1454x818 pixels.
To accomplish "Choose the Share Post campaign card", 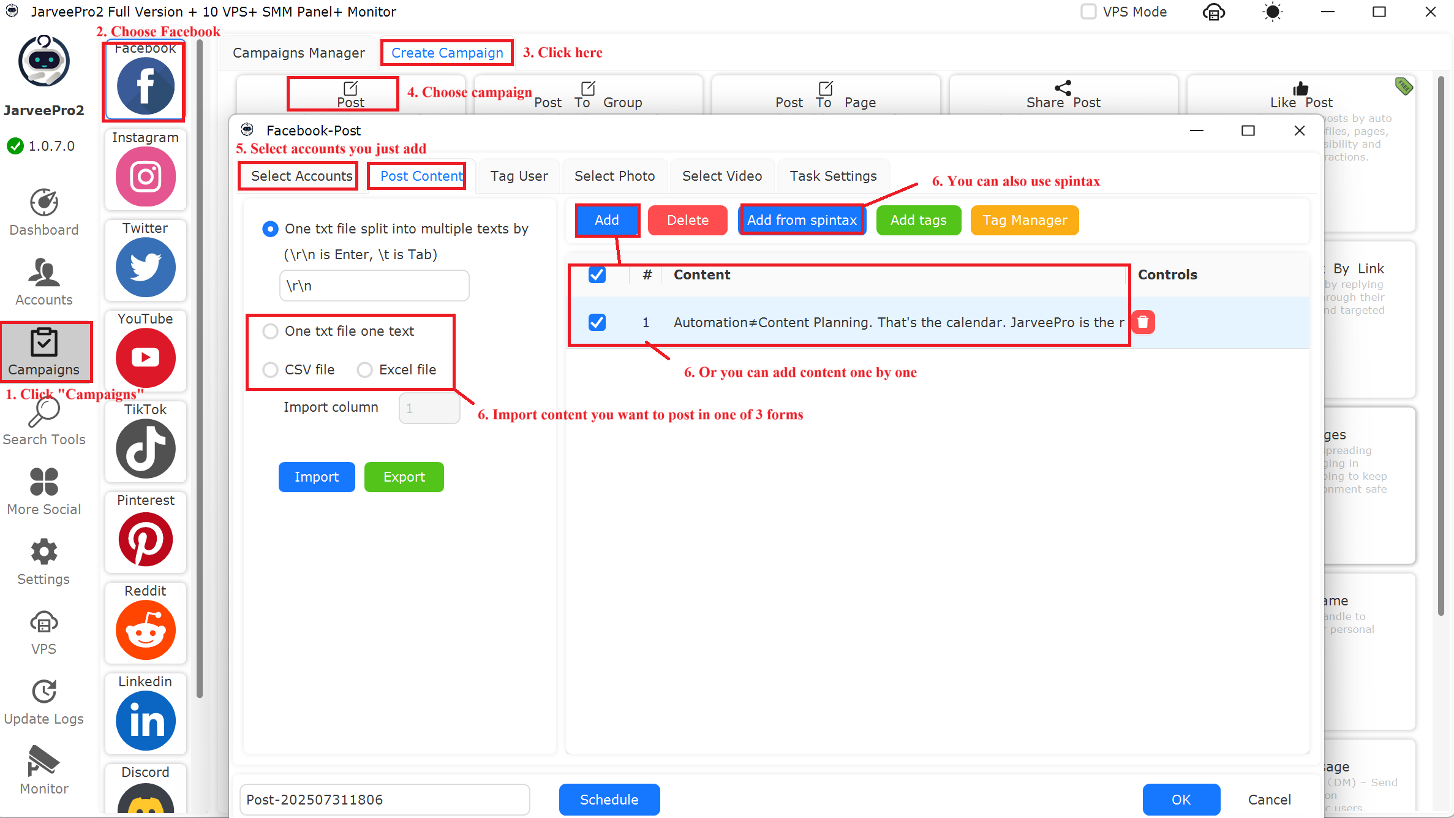I will click(1063, 94).
